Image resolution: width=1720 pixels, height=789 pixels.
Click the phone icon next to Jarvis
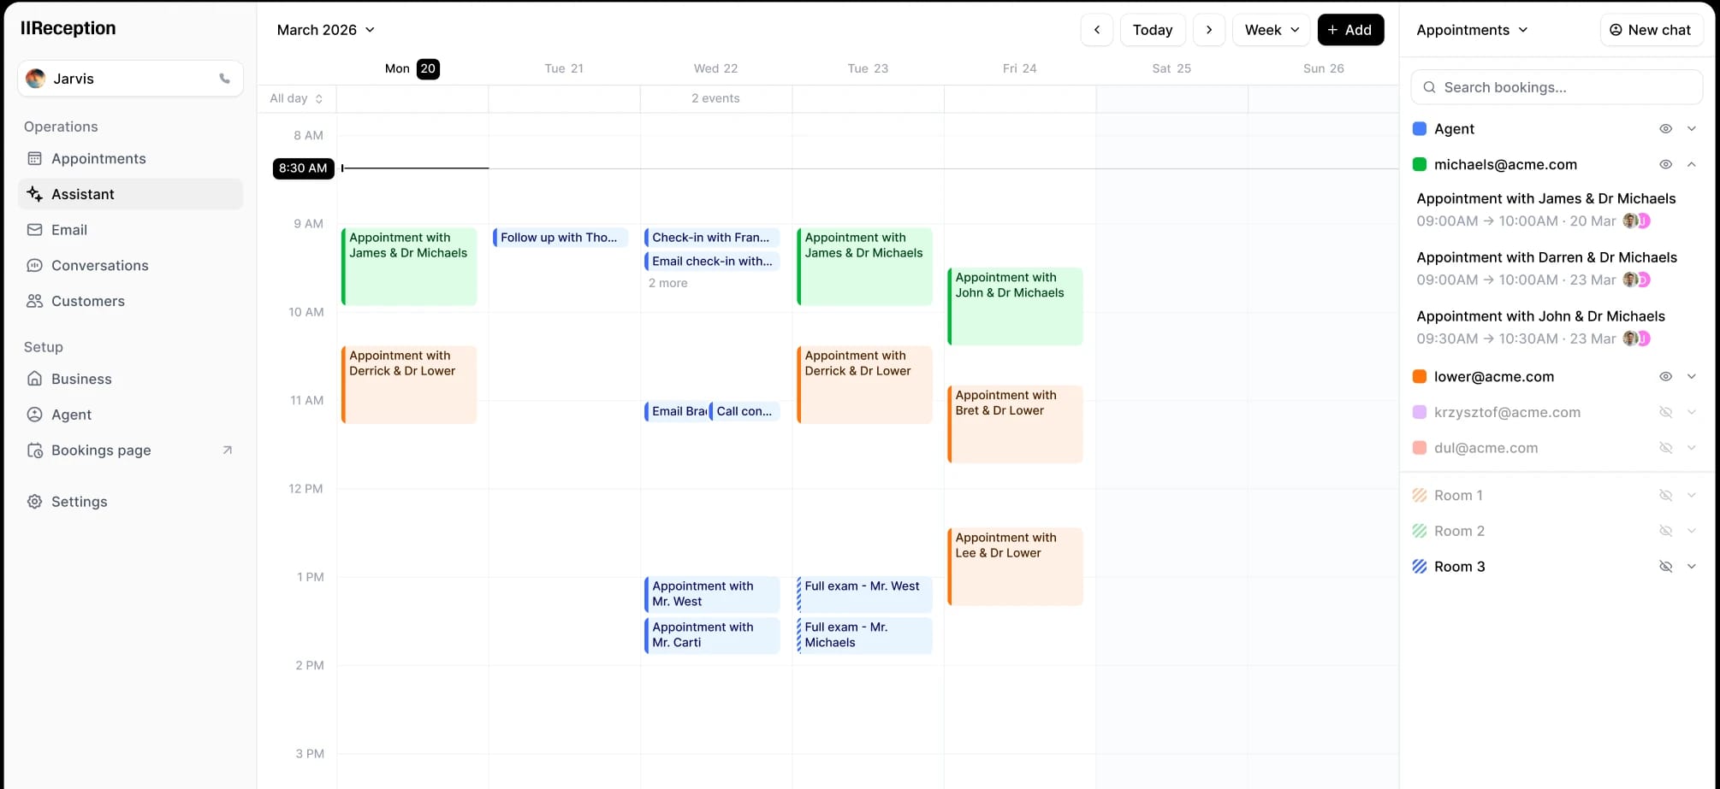click(x=224, y=78)
